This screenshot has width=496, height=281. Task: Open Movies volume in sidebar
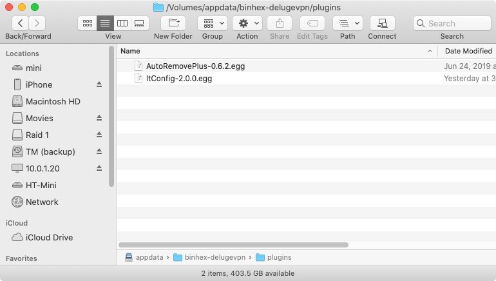39,119
